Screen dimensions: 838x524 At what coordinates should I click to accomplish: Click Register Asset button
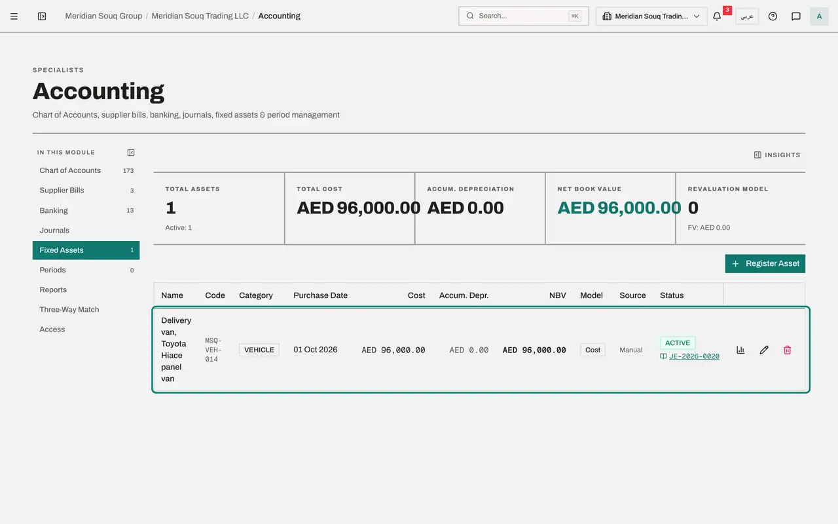click(765, 263)
